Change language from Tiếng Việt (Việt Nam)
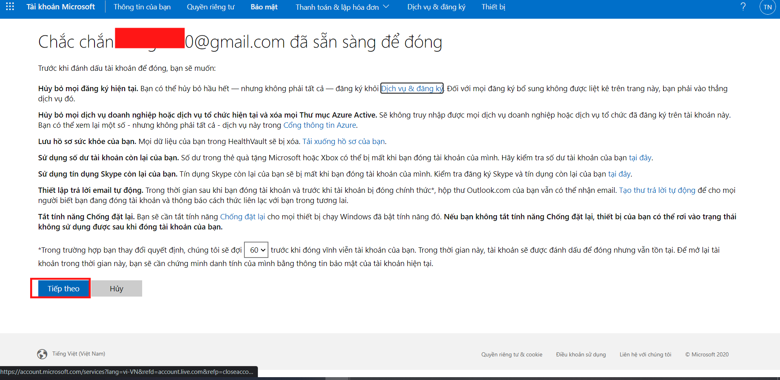 pyautogui.click(x=79, y=354)
